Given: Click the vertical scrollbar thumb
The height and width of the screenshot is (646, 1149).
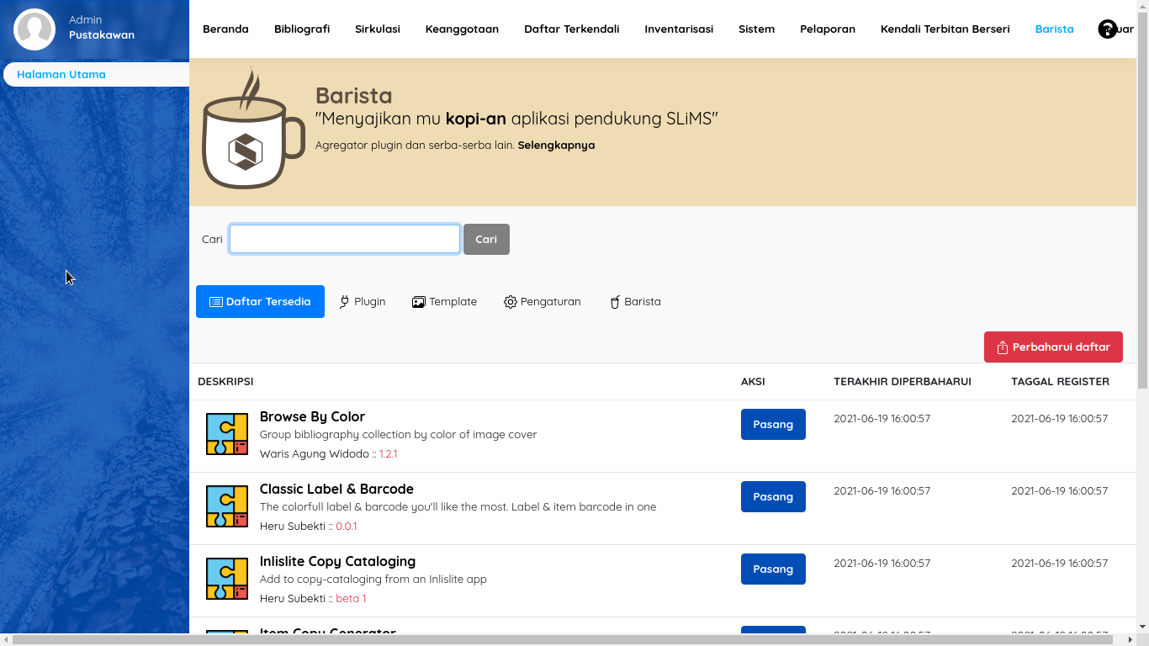Looking at the screenshot, I should point(1142,200).
